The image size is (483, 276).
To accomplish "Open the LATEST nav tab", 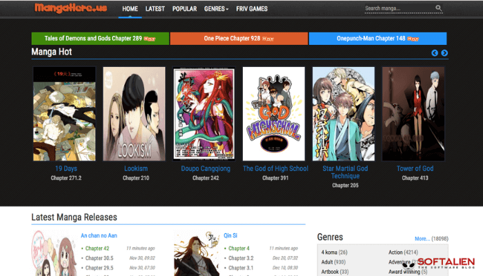I will [x=155, y=9].
